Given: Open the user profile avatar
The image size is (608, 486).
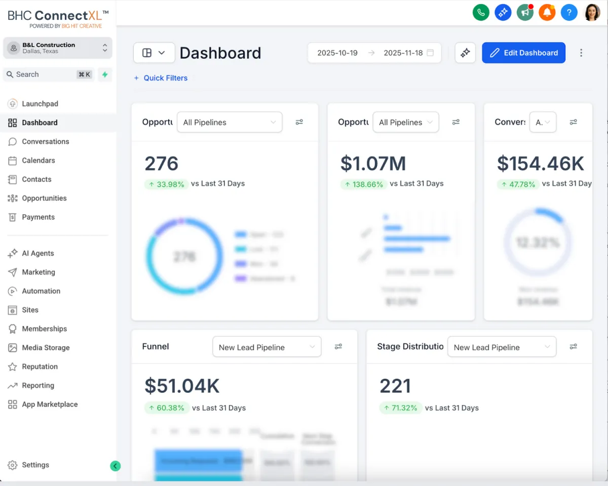Looking at the screenshot, I should point(592,12).
